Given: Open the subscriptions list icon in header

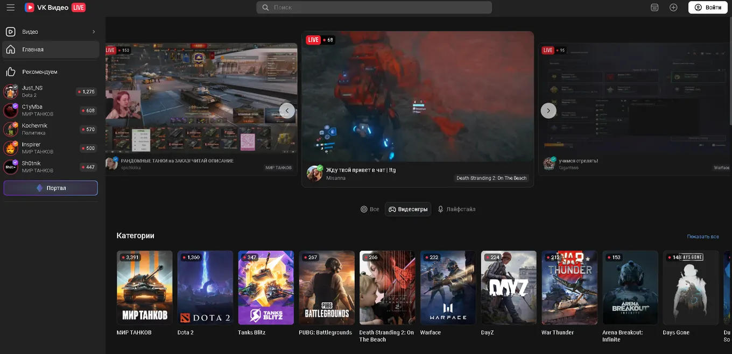Looking at the screenshot, I should [654, 8].
